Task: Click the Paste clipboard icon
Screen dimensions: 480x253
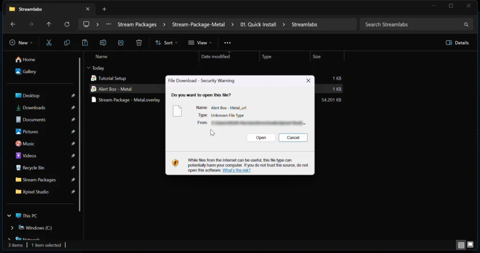Action: (85, 43)
